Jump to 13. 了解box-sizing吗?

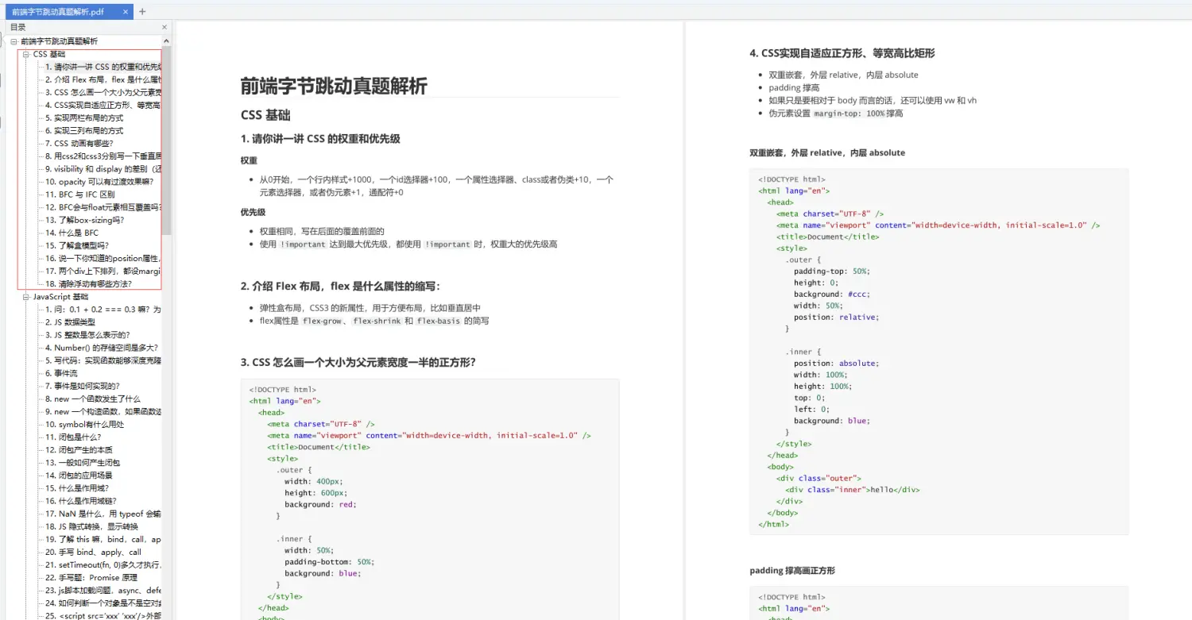tap(84, 220)
